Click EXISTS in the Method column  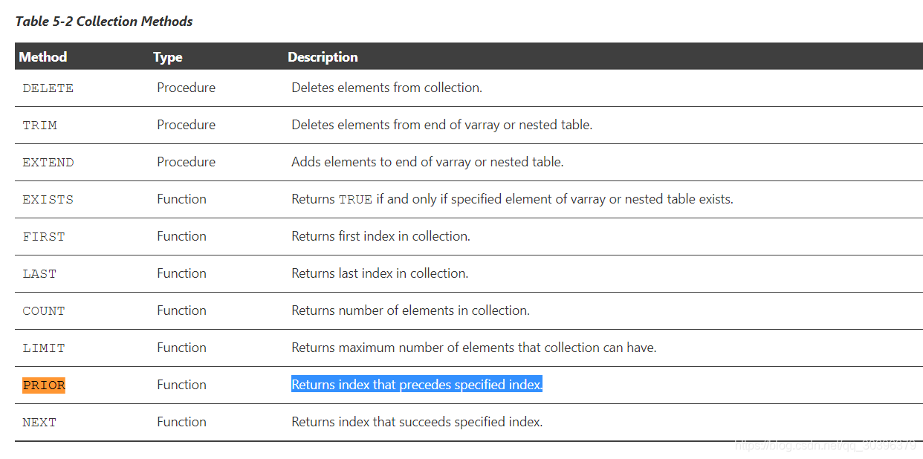(x=48, y=200)
